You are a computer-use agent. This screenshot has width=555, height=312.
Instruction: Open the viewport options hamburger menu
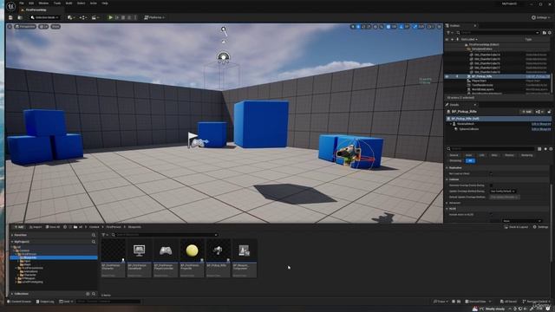click(10, 27)
